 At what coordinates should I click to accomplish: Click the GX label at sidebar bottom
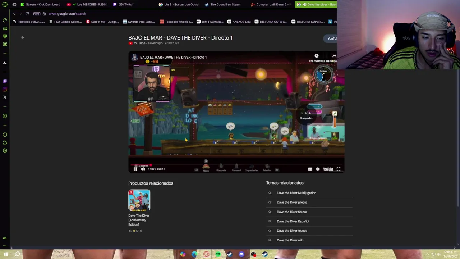[x=5, y=238]
